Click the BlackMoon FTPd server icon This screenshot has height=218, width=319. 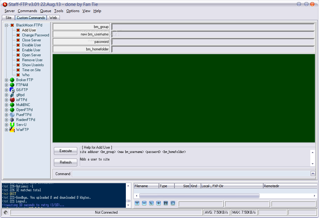[x=12, y=25]
